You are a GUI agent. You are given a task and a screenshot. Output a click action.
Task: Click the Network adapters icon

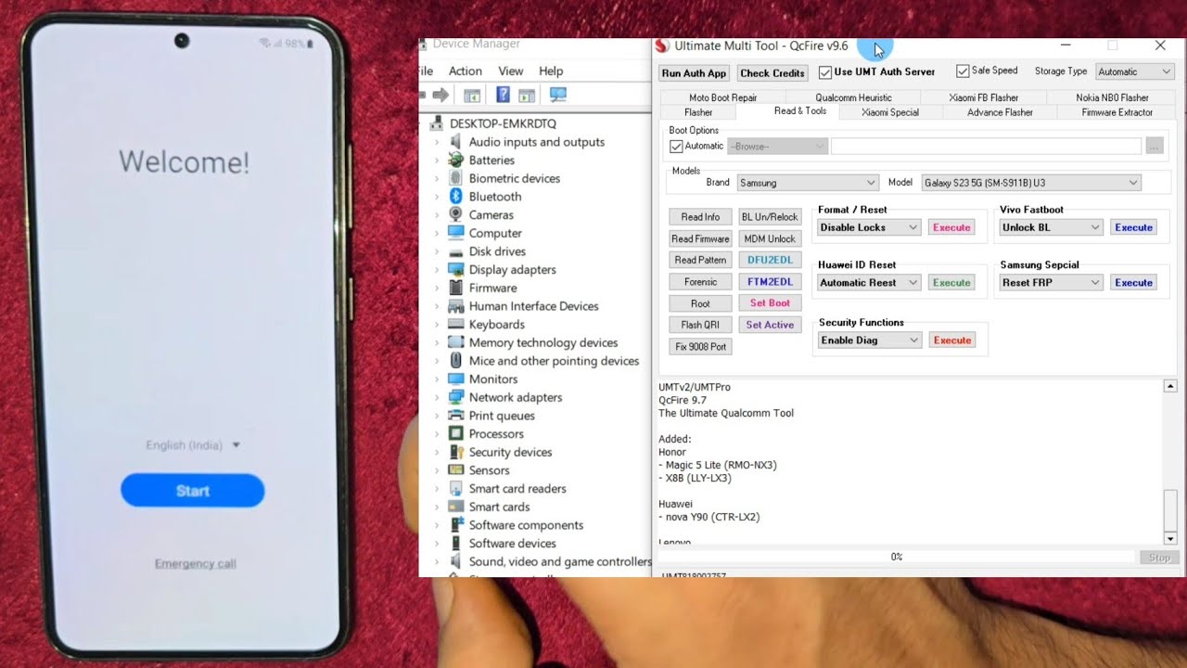coord(455,397)
